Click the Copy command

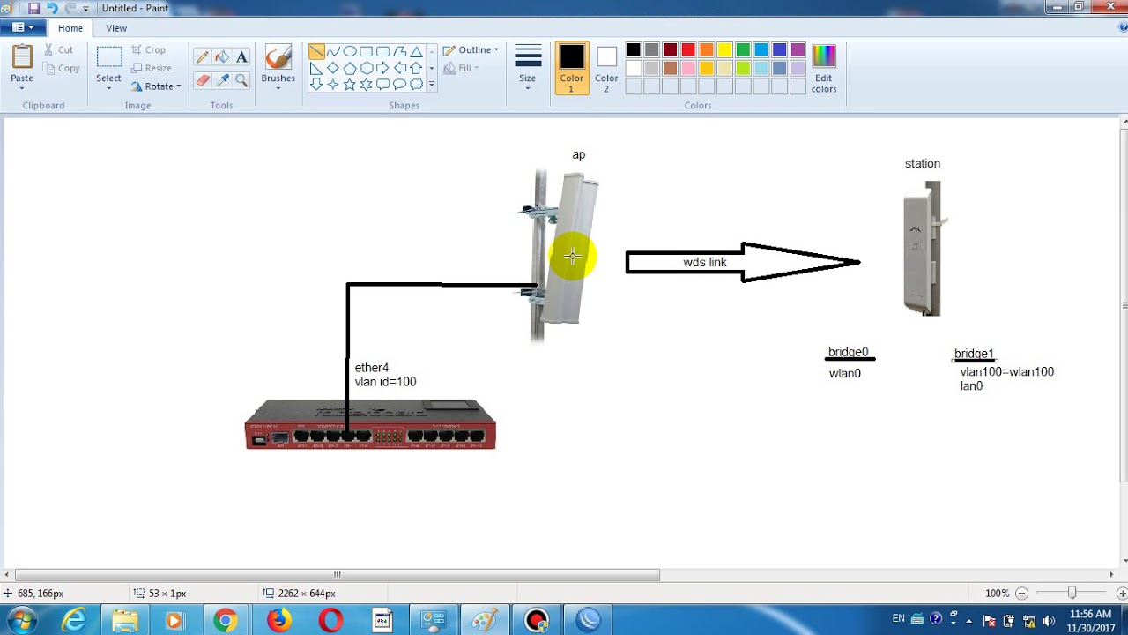pyautogui.click(x=61, y=68)
